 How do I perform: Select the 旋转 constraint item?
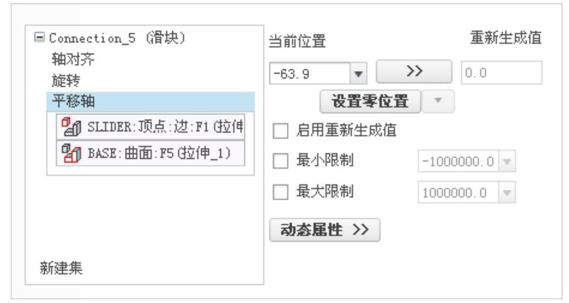65,80
